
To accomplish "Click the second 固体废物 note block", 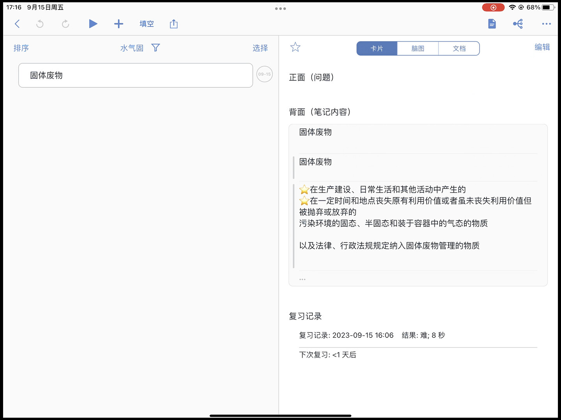I will (316, 162).
